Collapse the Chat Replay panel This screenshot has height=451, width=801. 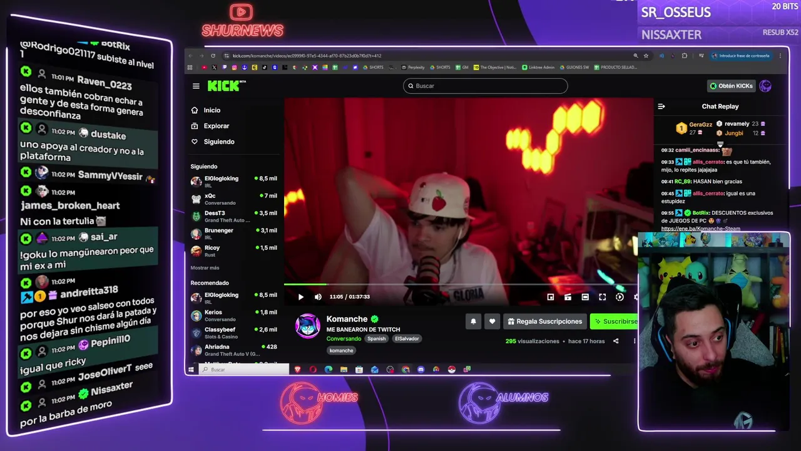click(661, 106)
